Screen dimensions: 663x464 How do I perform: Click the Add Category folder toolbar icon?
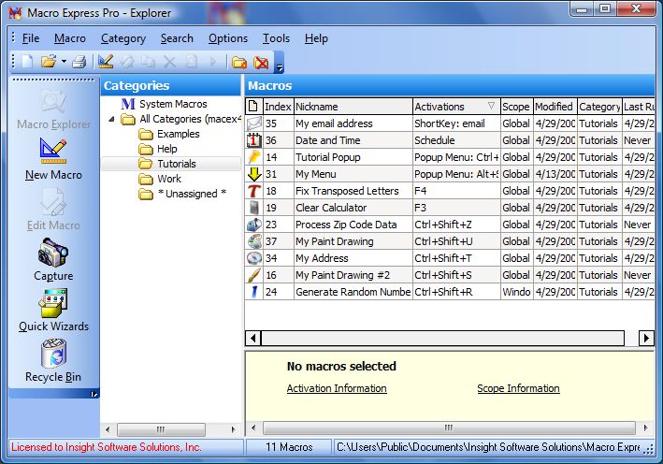pos(239,63)
